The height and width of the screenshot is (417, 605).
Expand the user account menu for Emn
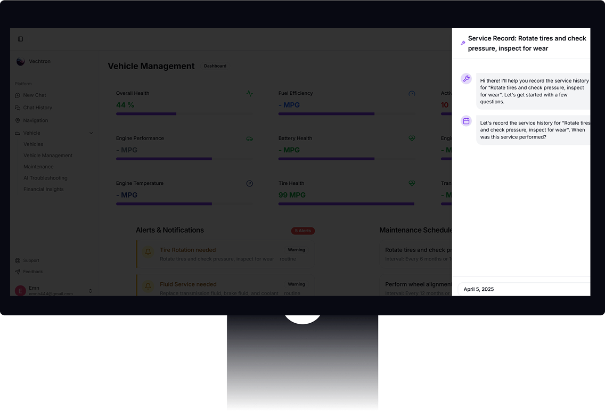91,291
